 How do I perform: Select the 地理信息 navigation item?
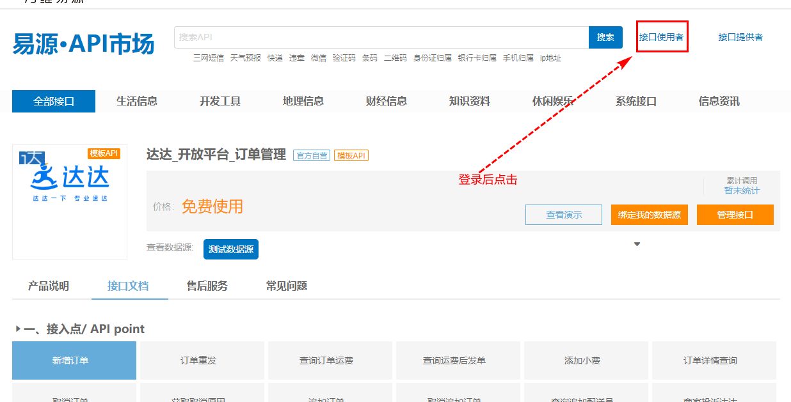[x=303, y=101]
